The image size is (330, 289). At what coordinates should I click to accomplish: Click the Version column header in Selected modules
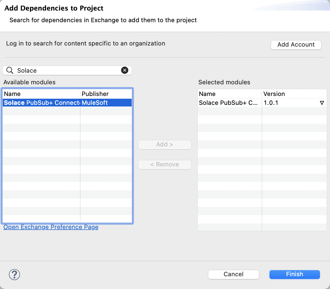pos(274,94)
